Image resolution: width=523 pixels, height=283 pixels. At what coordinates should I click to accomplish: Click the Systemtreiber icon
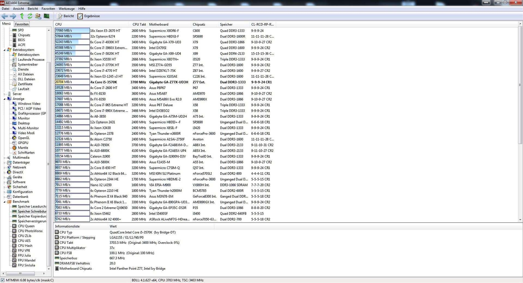14,65
